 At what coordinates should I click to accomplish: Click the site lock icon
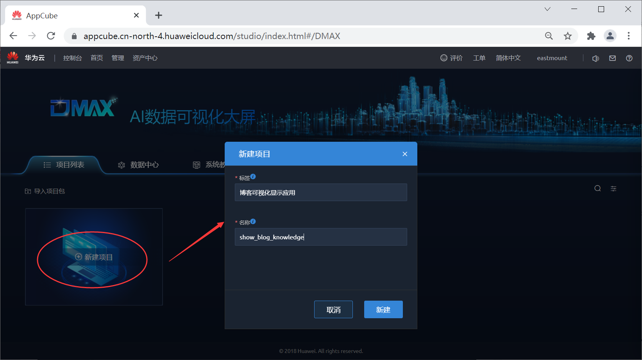(x=74, y=36)
